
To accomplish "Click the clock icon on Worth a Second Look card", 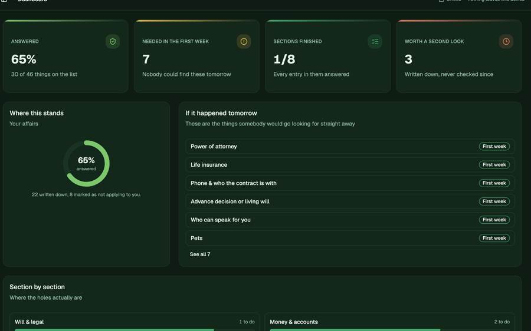I will tap(506, 42).
